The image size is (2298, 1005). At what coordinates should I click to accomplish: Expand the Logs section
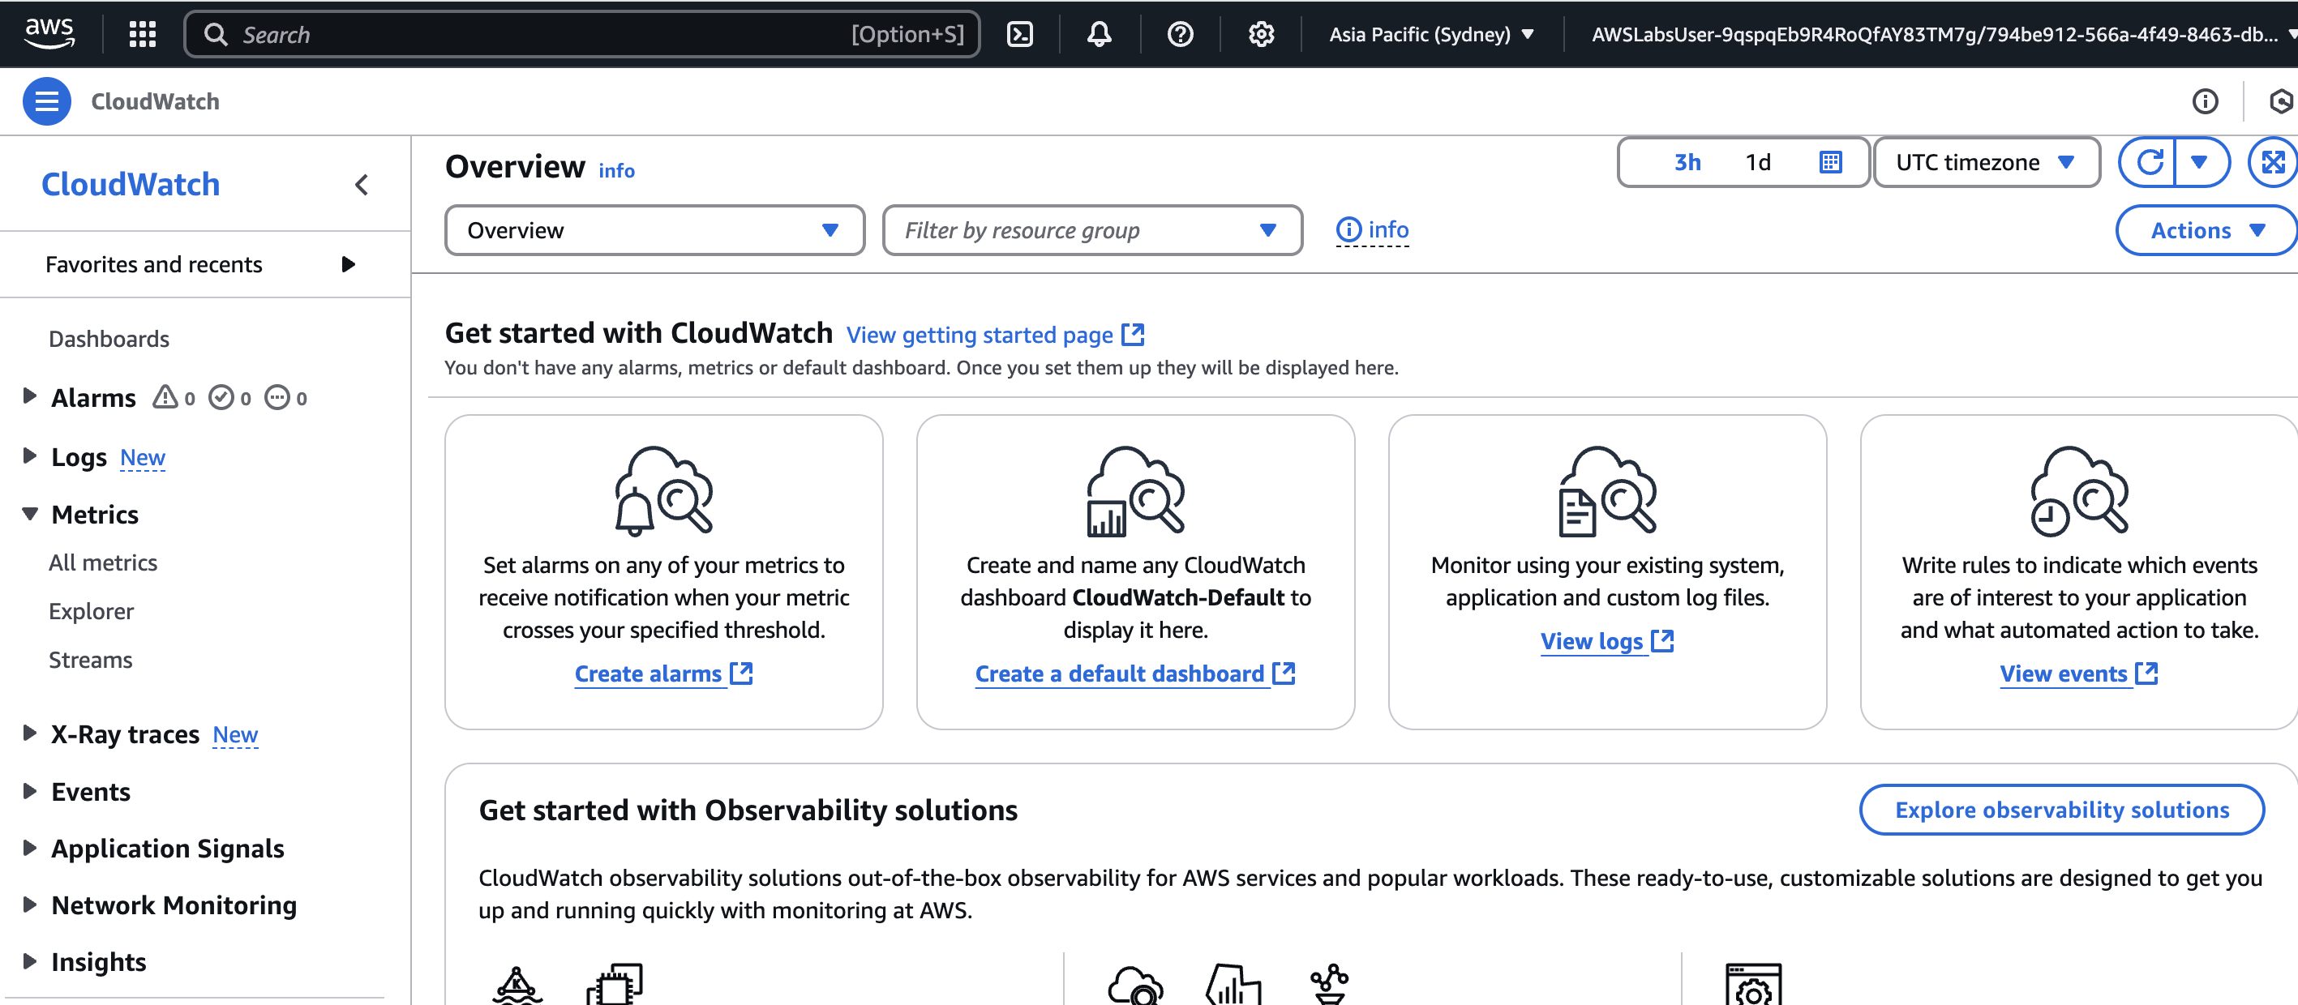point(29,455)
